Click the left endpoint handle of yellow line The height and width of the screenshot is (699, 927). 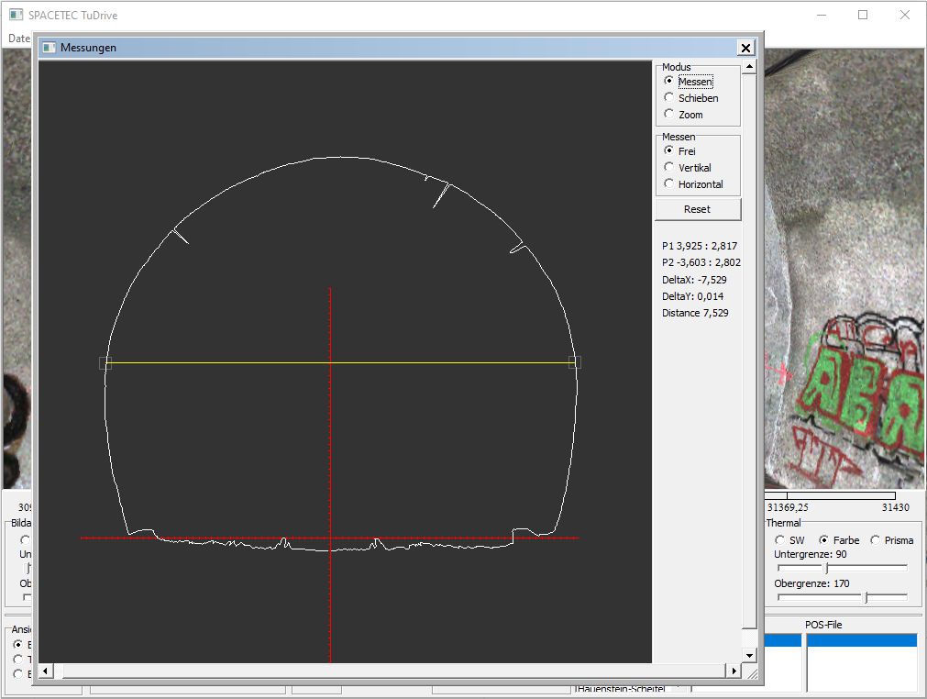(105, 363)
